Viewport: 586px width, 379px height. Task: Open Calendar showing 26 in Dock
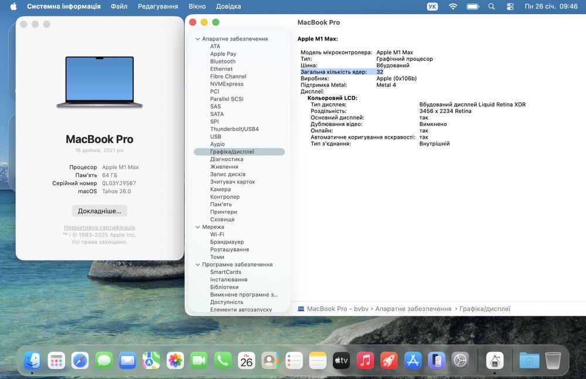point(246,361)
